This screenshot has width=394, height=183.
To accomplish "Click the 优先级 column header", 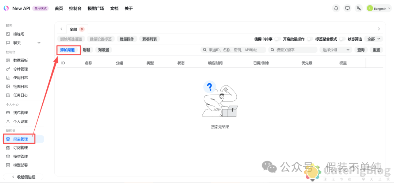I will (x=307, y=63).
